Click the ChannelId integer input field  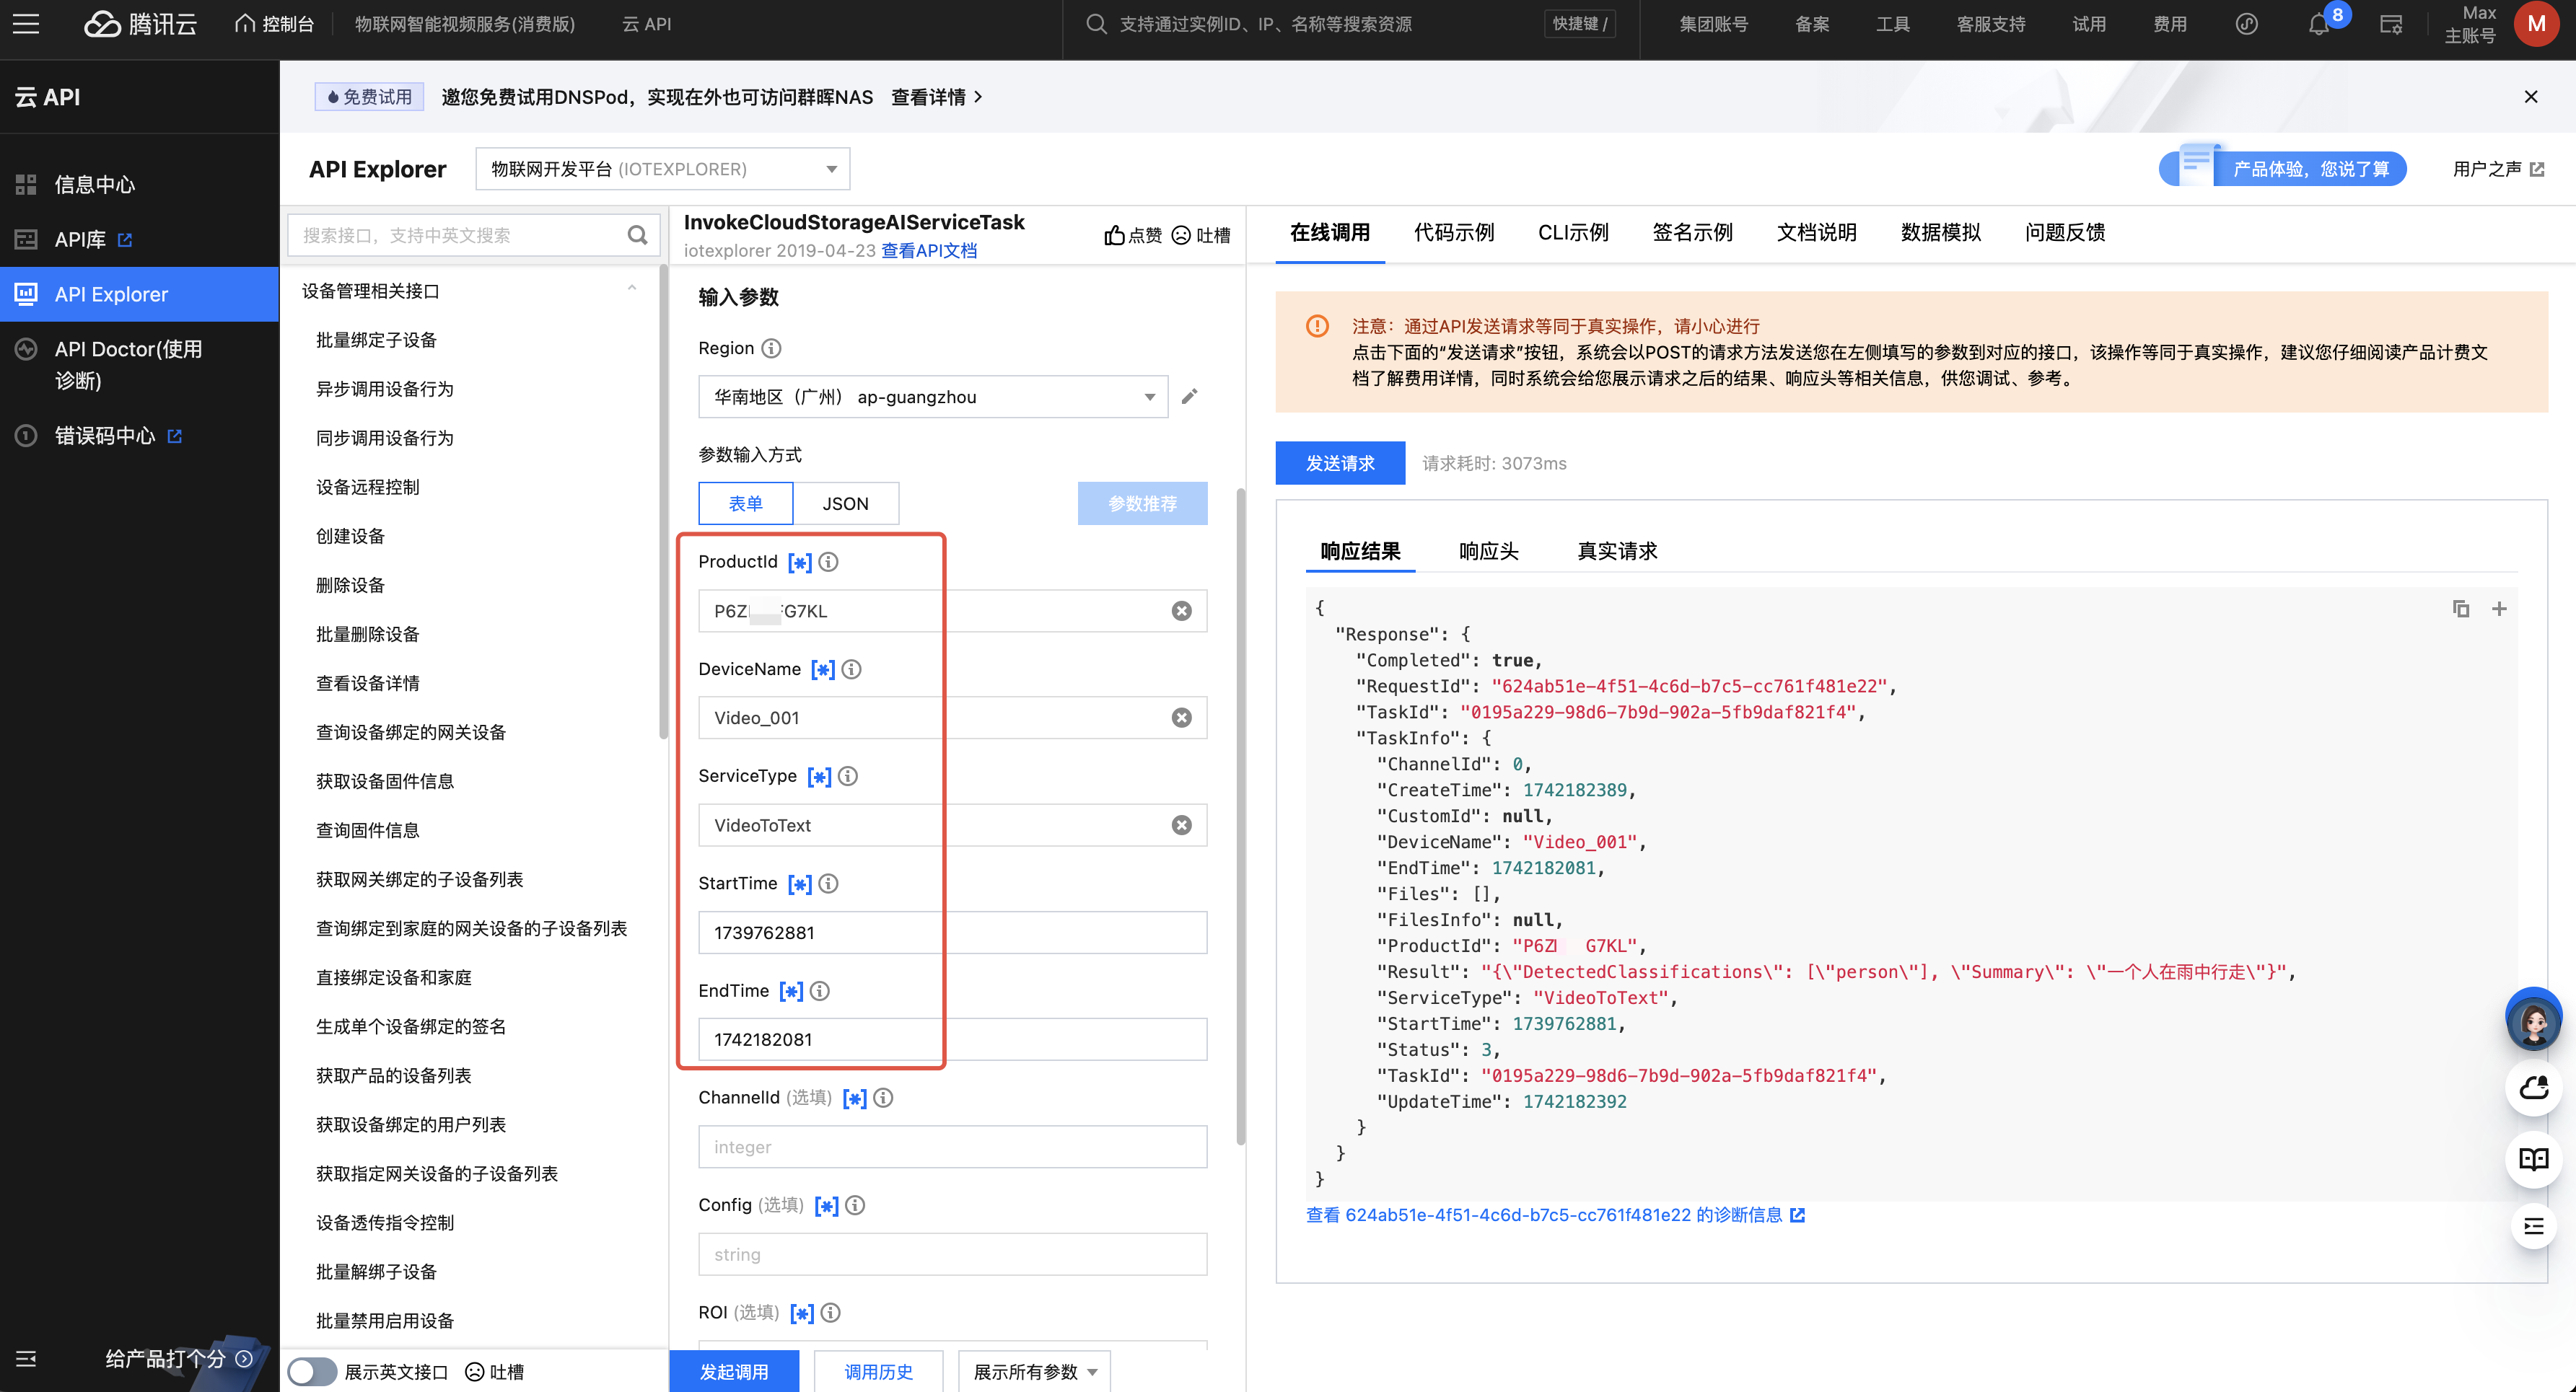pos(952,1147)
